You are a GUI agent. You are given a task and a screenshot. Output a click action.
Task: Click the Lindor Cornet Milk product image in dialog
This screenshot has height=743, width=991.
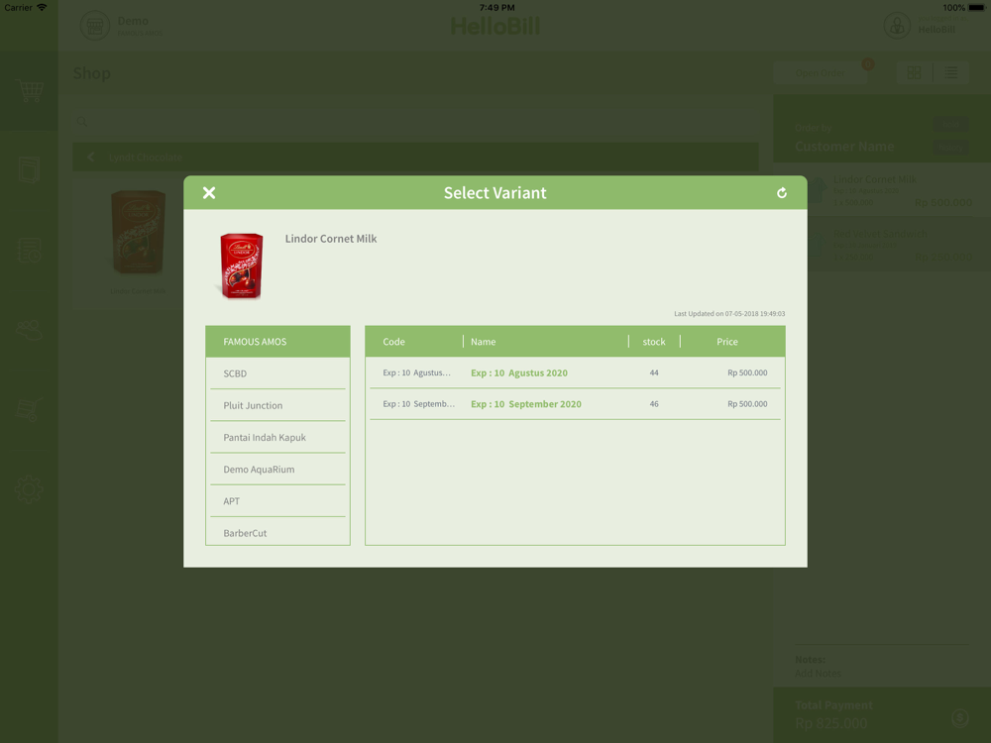click(x=241, y=265)
